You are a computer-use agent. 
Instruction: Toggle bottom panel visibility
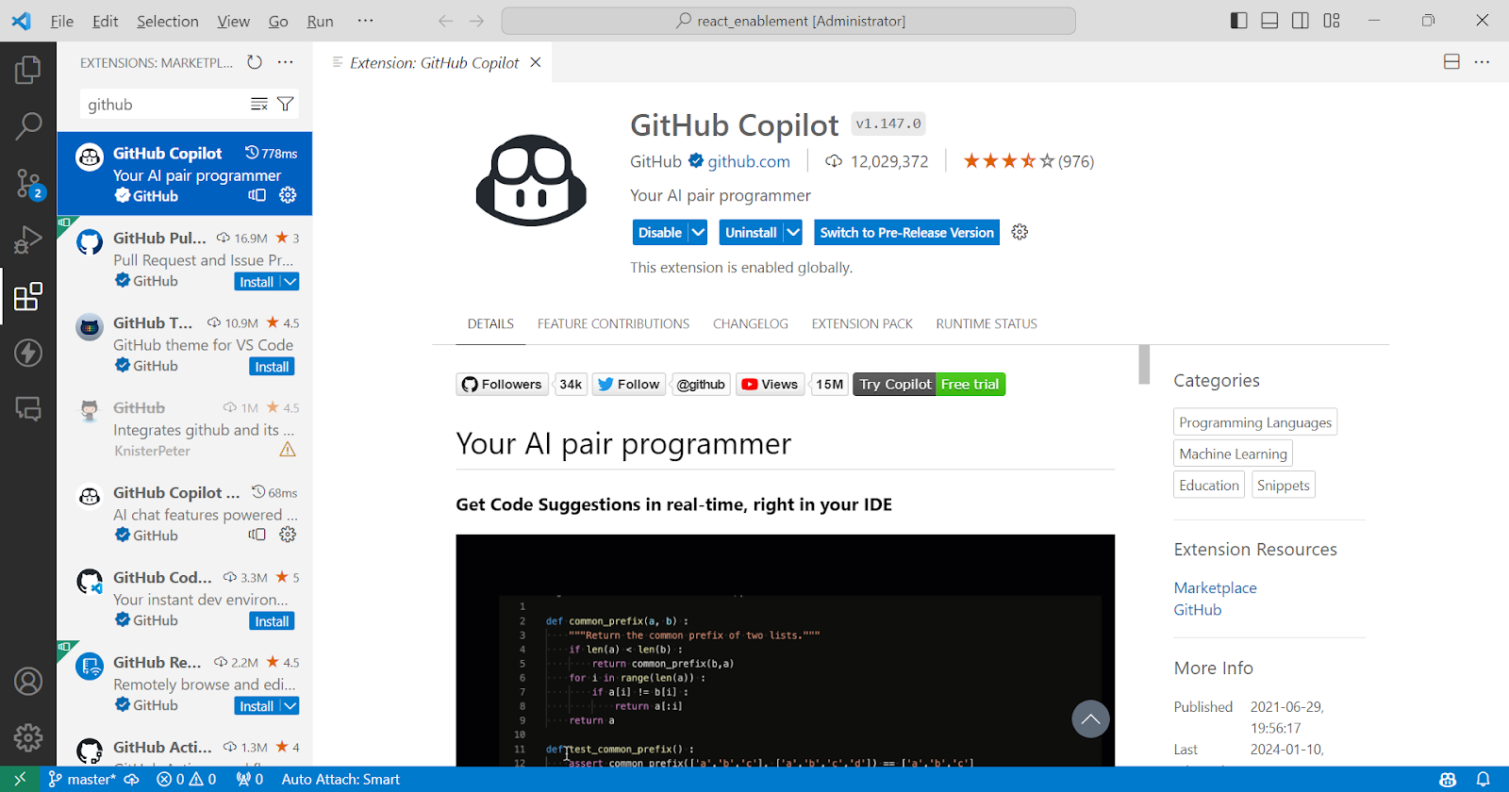point(1270,21)
